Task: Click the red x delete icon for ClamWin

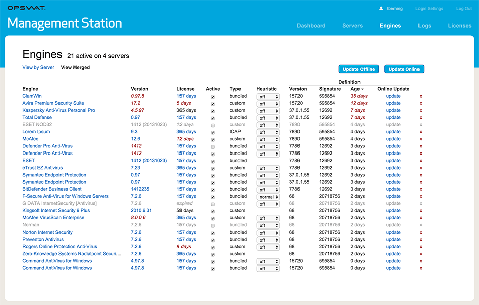Action: 421,96
